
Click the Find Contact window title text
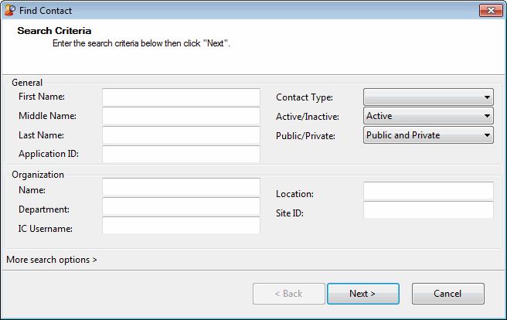pyautogui.click(x=46, y=11)
